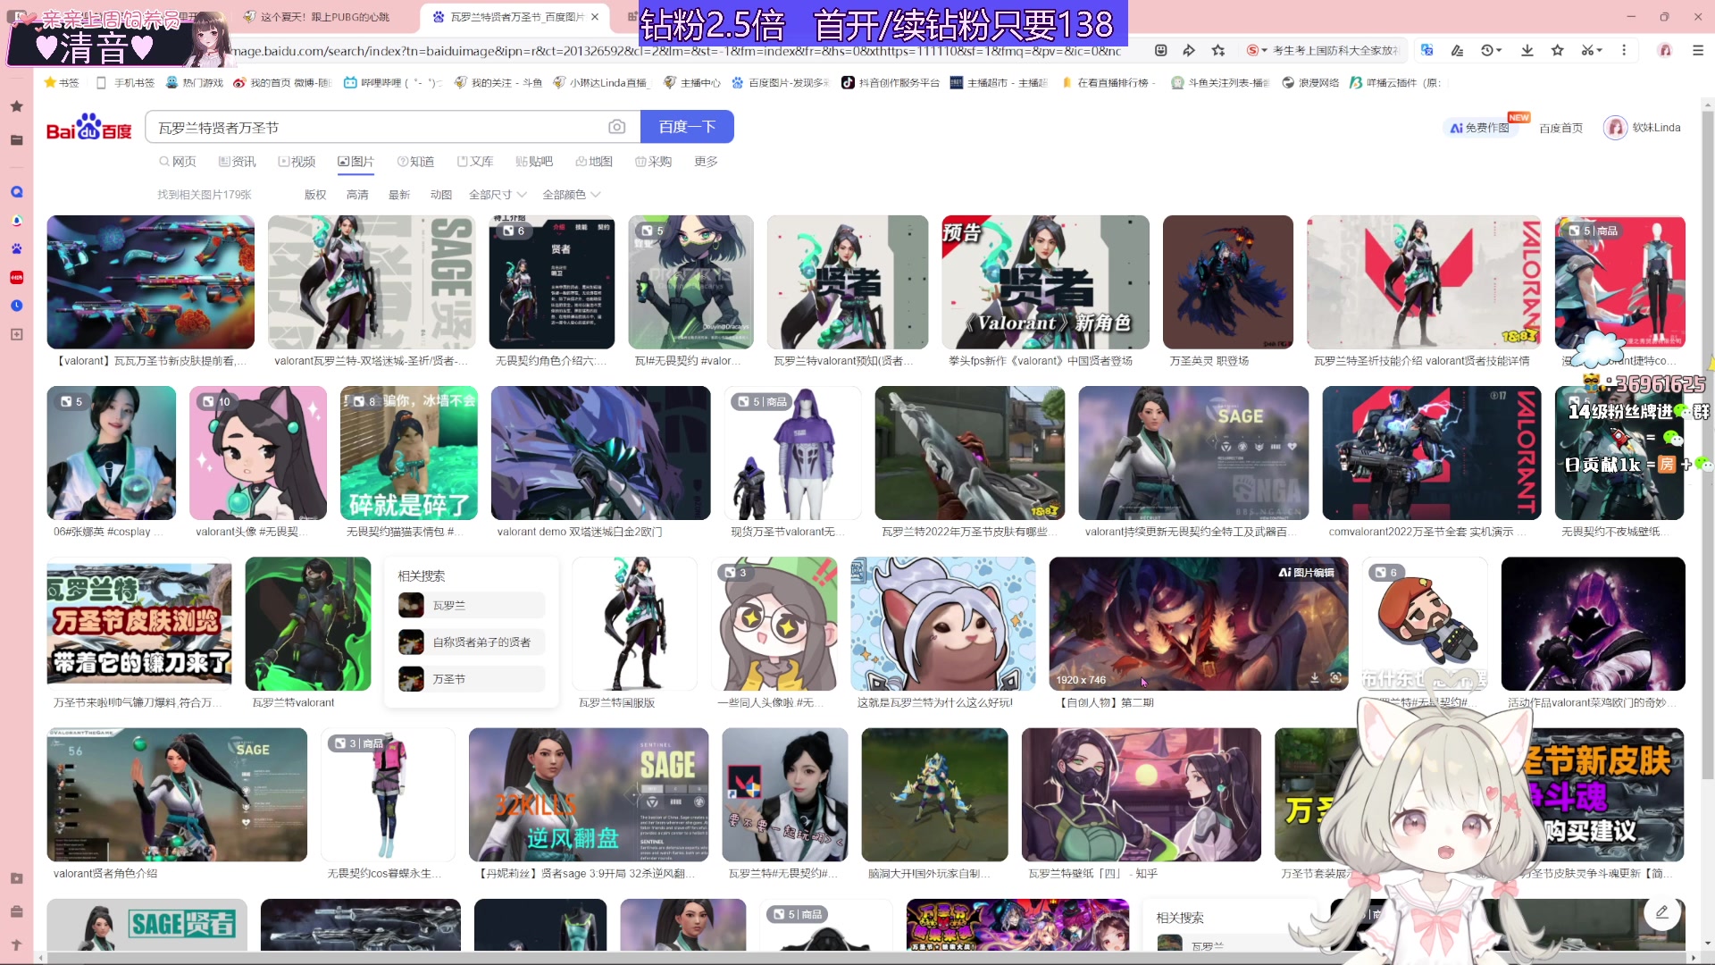The width and height of the screenshot is (1715, 965).
Task: Open the 主播中心 bookmark
Action: point(692,82)
